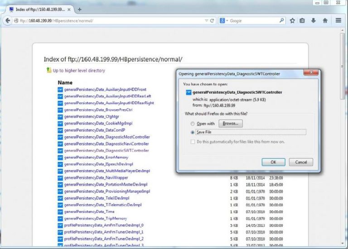Click the browser back arrow button

(x=7, y=21)
